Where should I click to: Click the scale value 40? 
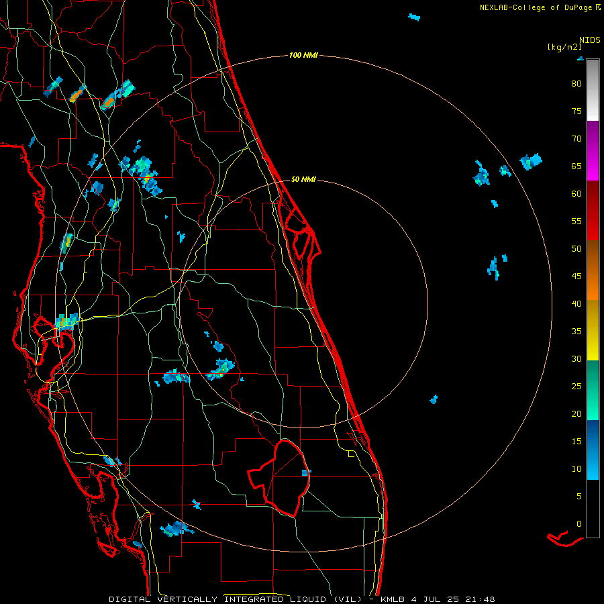tap(576, 304)
